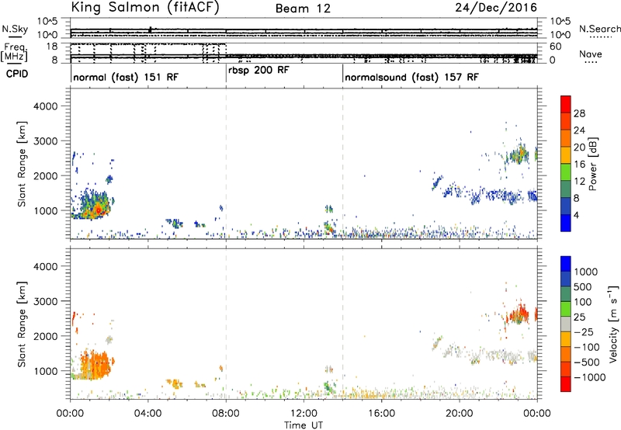
Task: Click the power panel 'Slant Range [km]' label
Action: click(22, 164)
